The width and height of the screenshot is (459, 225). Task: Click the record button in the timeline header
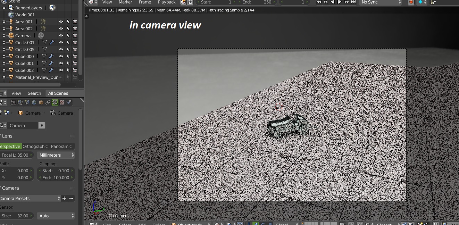[411, 2]
